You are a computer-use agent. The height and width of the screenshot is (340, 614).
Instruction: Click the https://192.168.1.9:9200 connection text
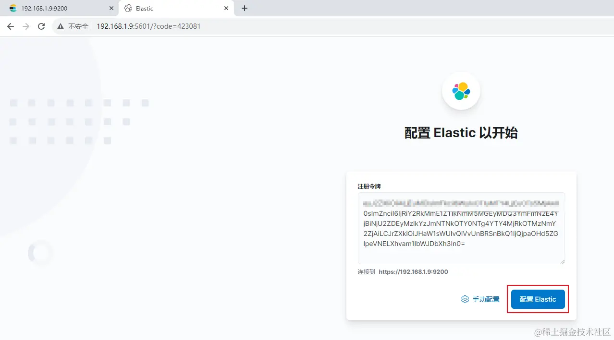(x=413, y=271)
